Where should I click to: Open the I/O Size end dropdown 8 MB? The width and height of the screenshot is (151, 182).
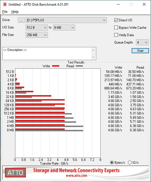tap(64, 28)
